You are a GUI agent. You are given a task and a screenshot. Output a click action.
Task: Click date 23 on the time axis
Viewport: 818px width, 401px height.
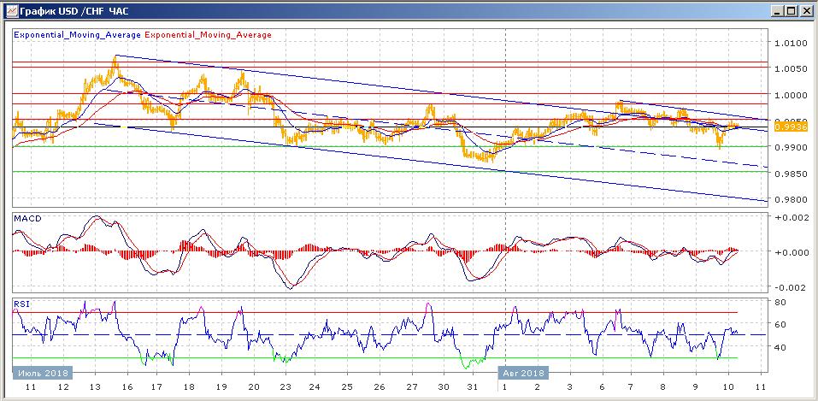(286, 387)
